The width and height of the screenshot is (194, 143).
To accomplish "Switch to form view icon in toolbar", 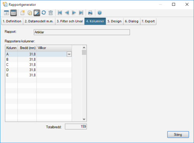I will 14,13.
